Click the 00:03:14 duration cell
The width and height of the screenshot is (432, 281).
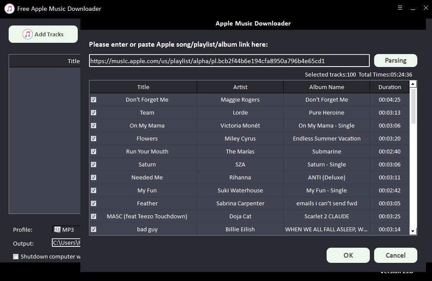(x=390, y=229)
